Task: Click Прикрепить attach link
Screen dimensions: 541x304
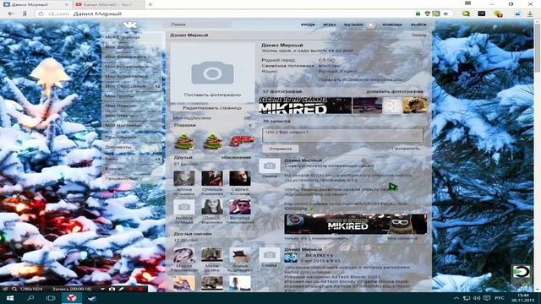Action: point(406,149)
